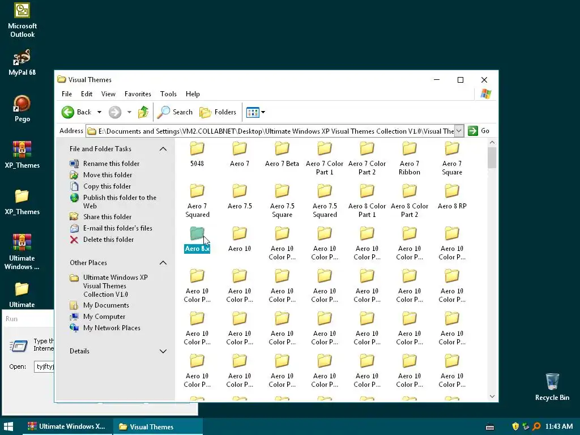Select the Aero 7.5 folder
This screenshot has width=580, height=435.
tap(240, 197)
